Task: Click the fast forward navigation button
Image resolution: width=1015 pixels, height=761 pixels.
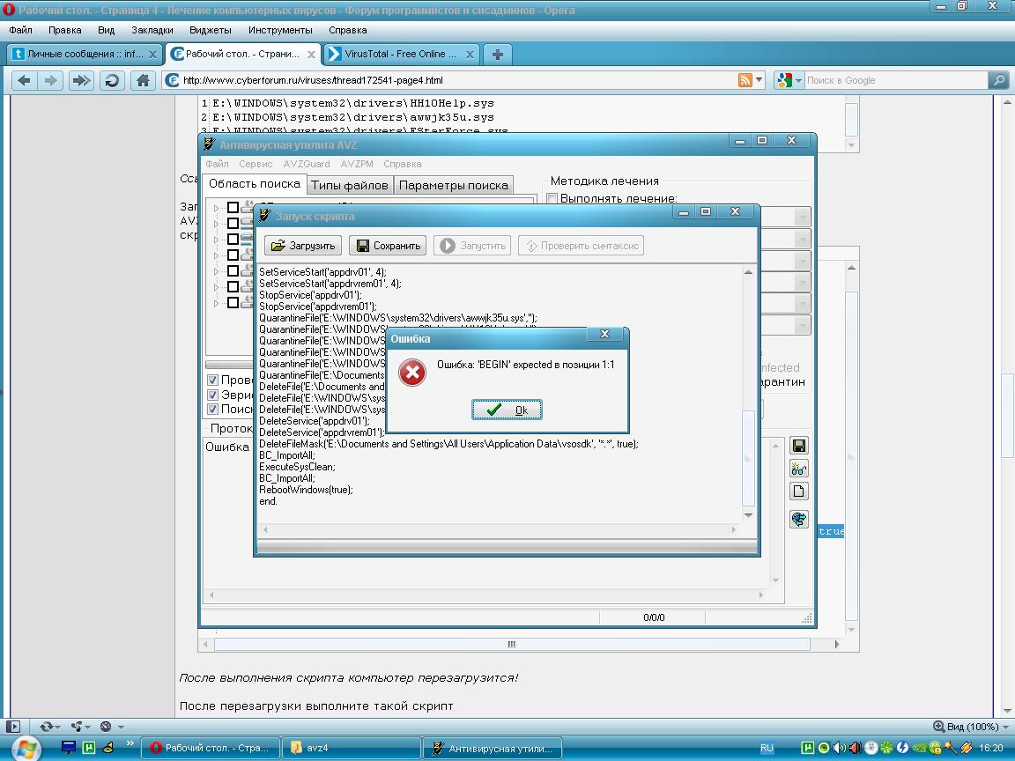Action: 81,80
